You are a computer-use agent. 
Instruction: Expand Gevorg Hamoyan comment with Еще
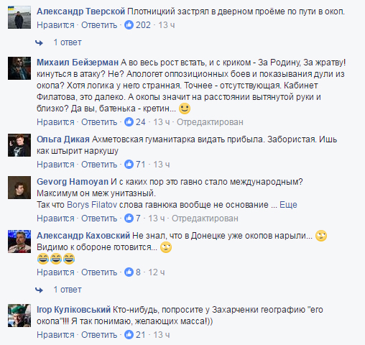coord(288,205)
